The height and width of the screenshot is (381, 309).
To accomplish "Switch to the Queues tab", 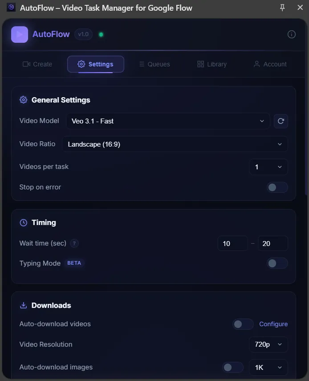I will click(x=154, y=64).
